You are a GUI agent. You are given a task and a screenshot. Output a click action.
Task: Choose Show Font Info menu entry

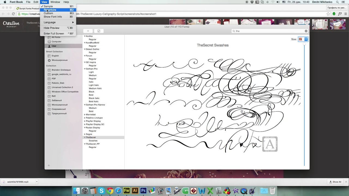(x=58, y=17)
